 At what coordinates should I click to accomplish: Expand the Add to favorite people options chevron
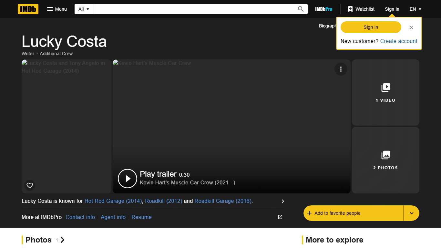click(412, 213)
